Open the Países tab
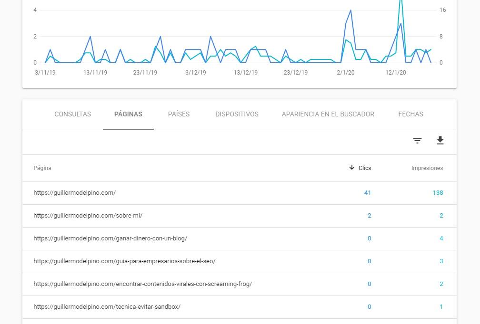480x324 pixels. pyautogui.click(x=179, y=114)
